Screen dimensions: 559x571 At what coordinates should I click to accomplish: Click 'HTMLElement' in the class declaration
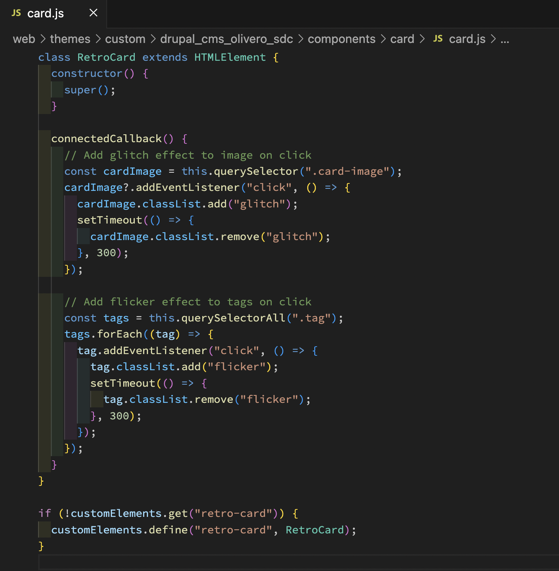tap(230, 57)
